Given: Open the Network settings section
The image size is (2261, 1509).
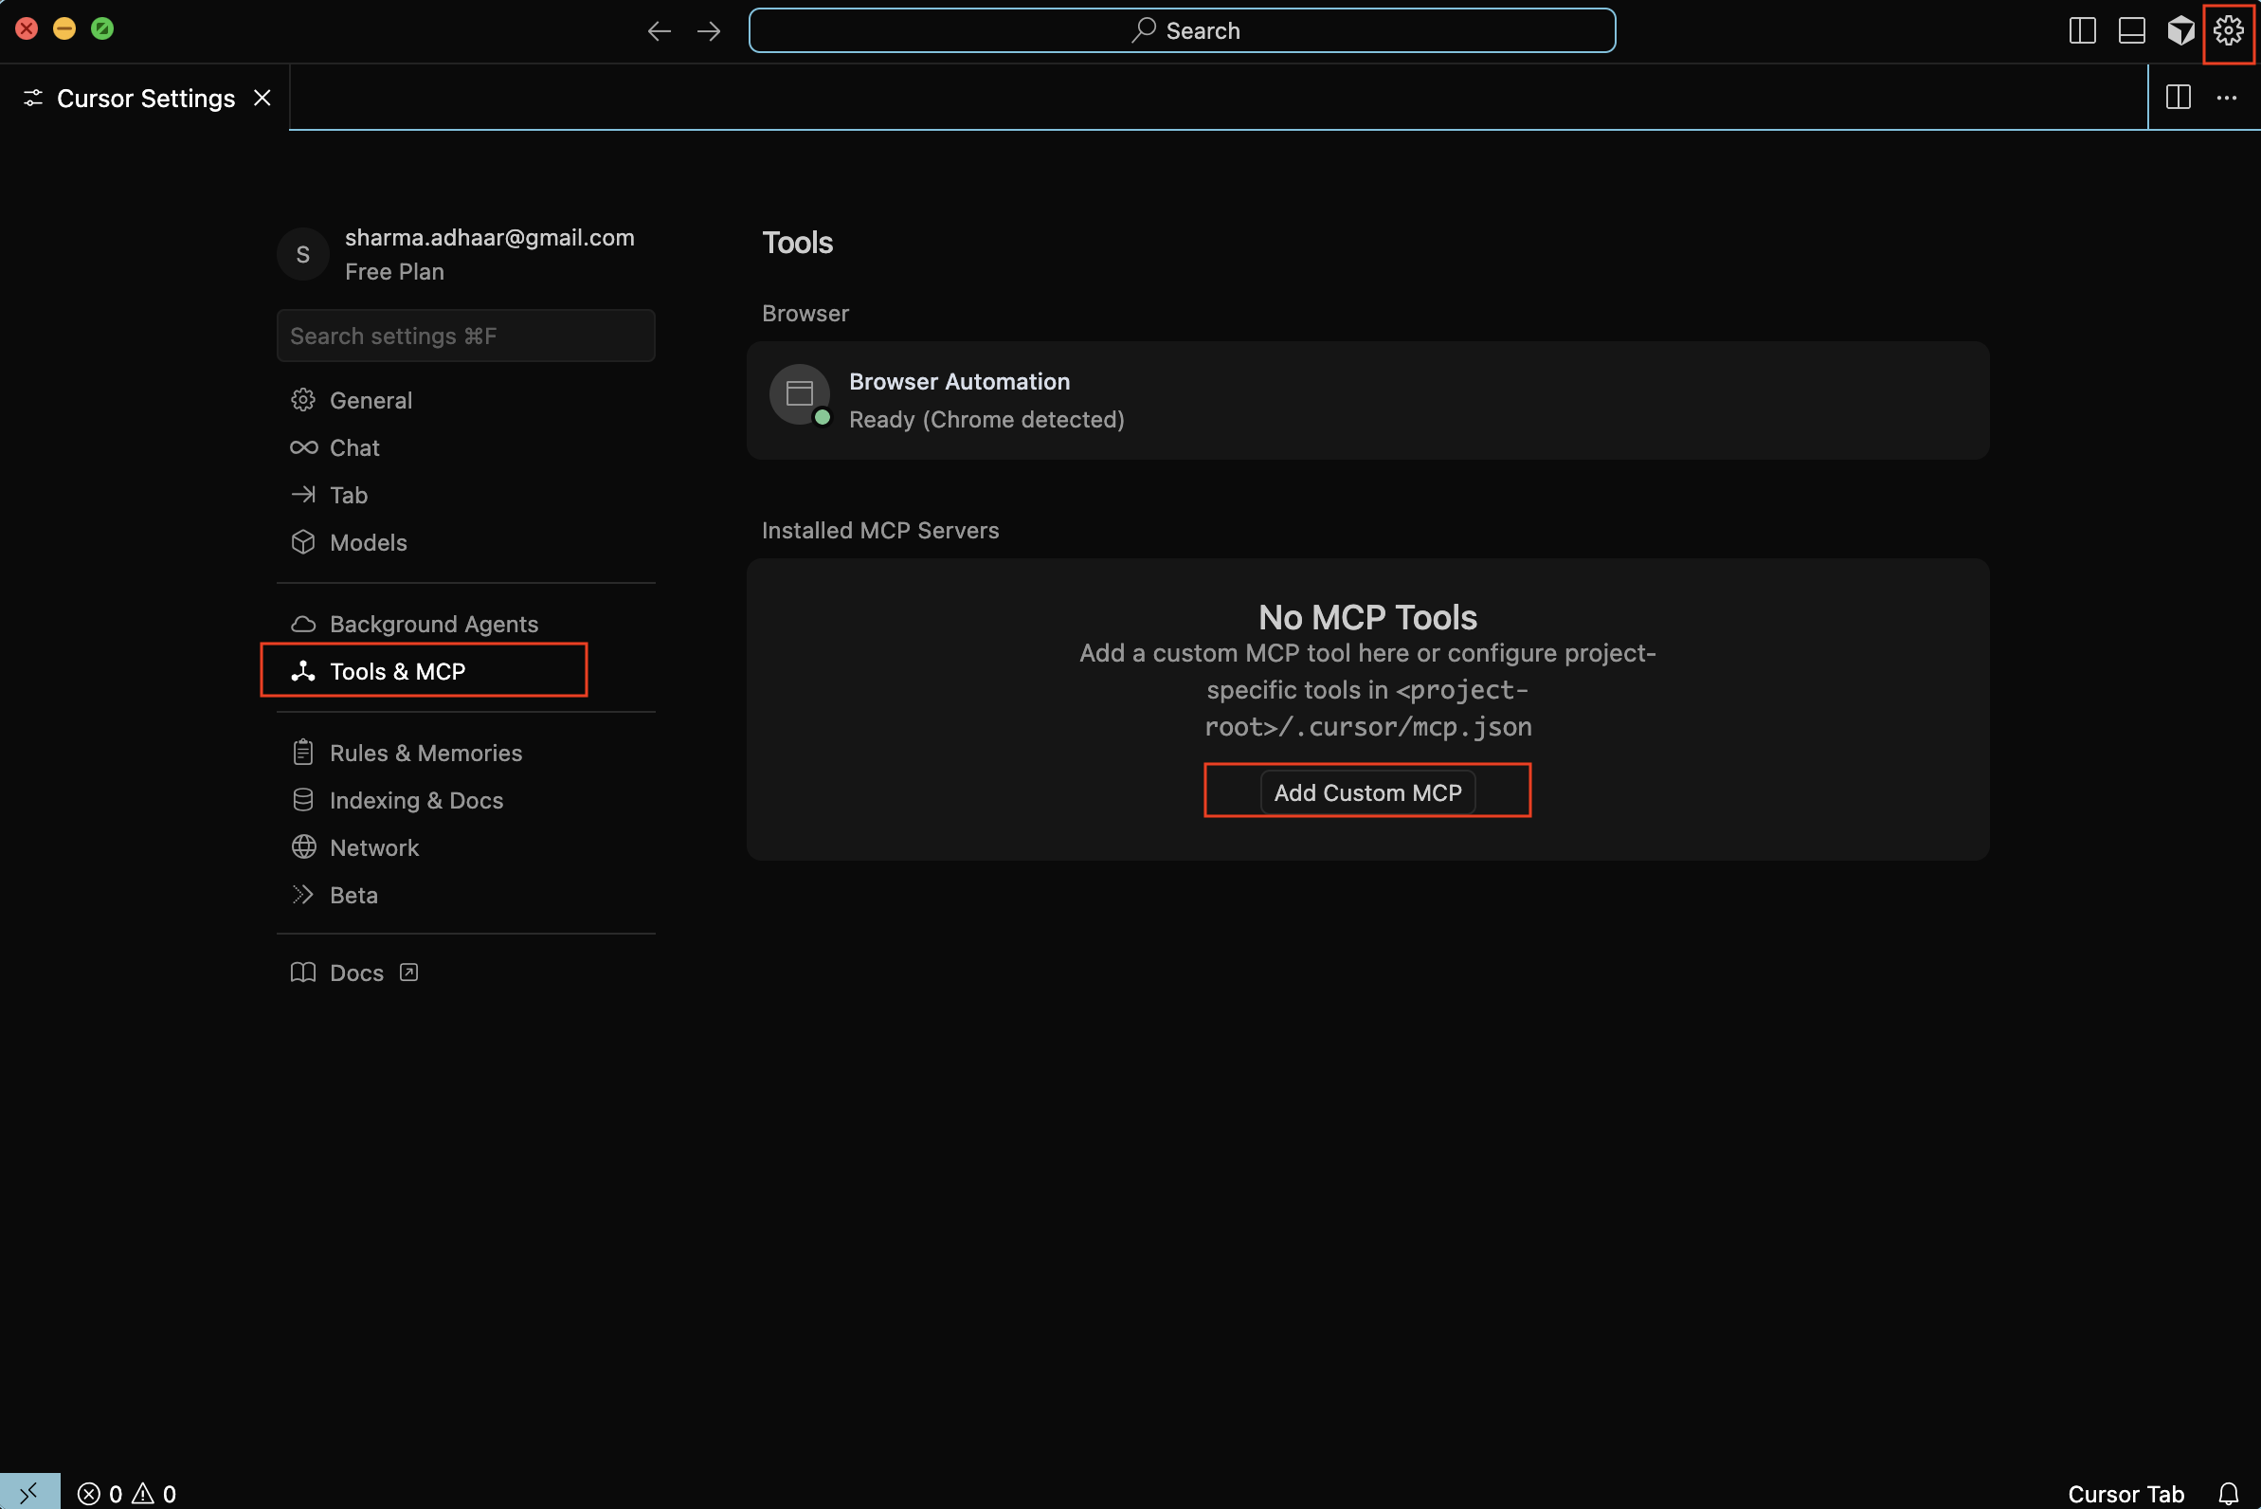Looking at the screenshot, I should pos(374,846).
